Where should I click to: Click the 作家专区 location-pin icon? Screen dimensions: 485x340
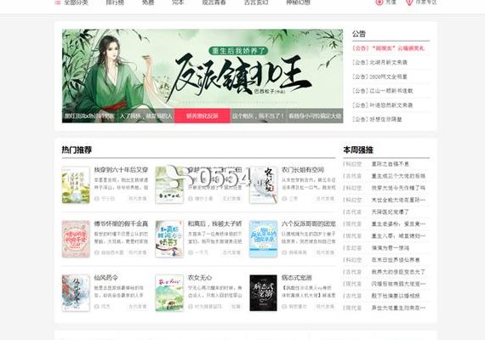coord(409,3)
